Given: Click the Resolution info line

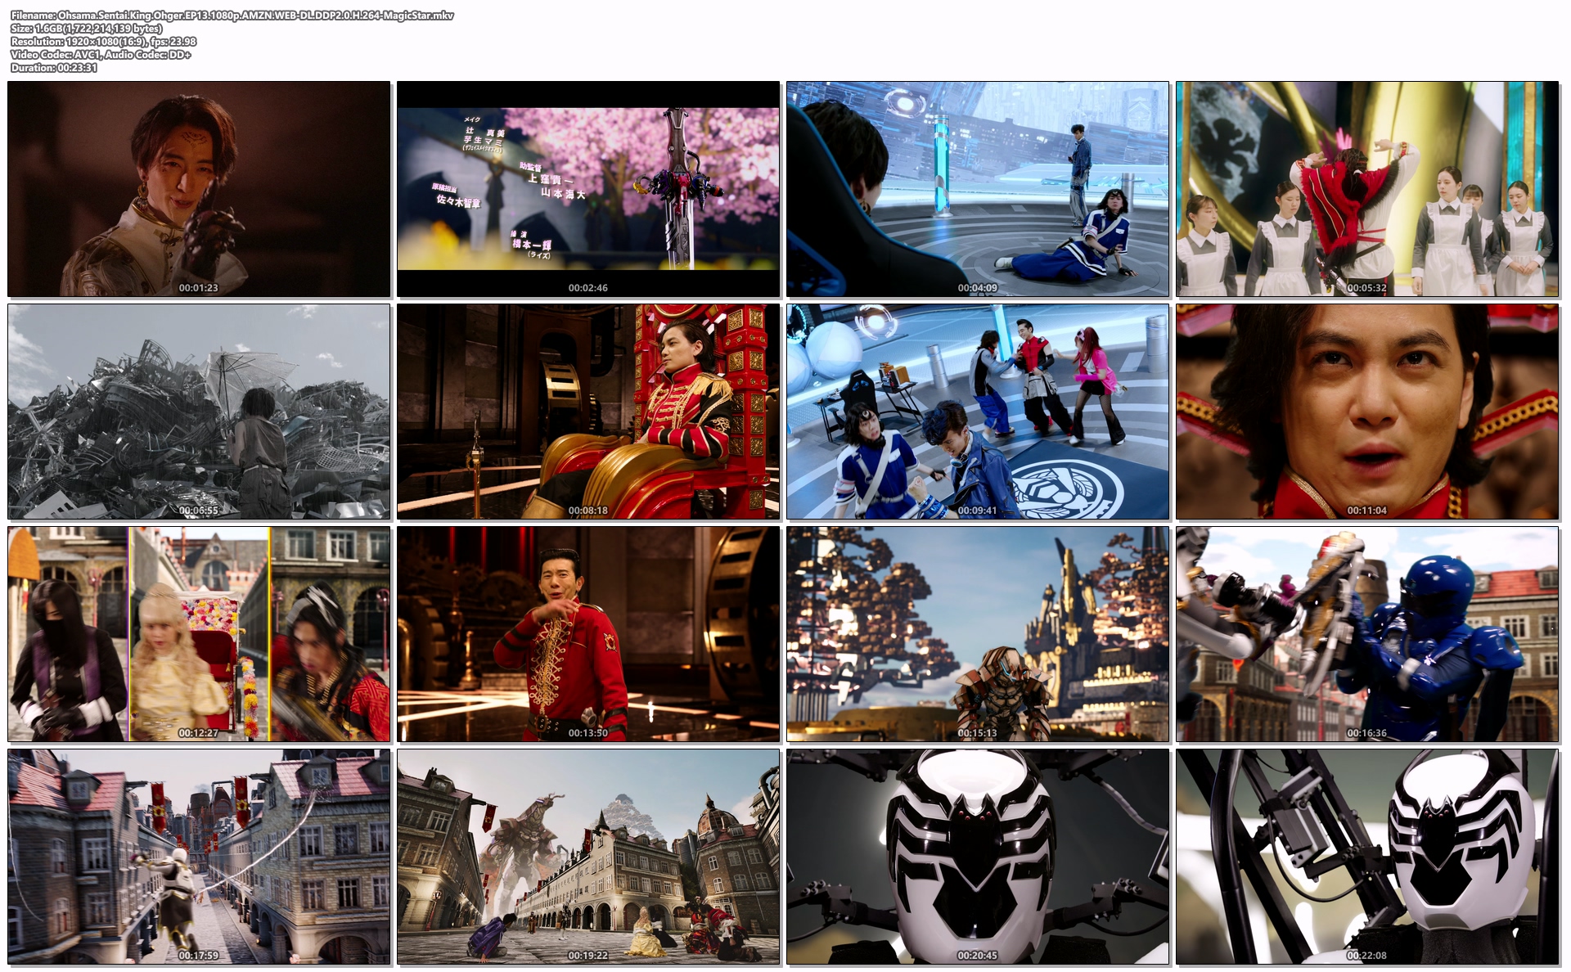Looking at the screenshot, I should 104,42.
